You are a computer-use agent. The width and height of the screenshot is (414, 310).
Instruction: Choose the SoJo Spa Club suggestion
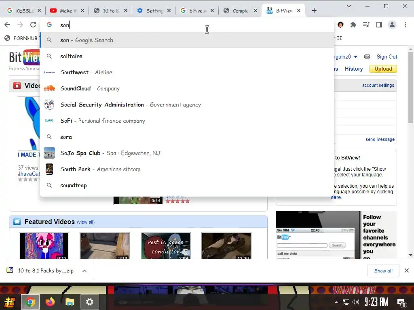tap(187, 153)
